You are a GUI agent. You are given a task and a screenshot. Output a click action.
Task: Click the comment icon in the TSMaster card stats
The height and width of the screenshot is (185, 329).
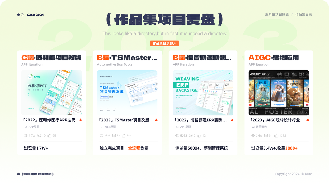pyautogui.click(x=114, y=136)
